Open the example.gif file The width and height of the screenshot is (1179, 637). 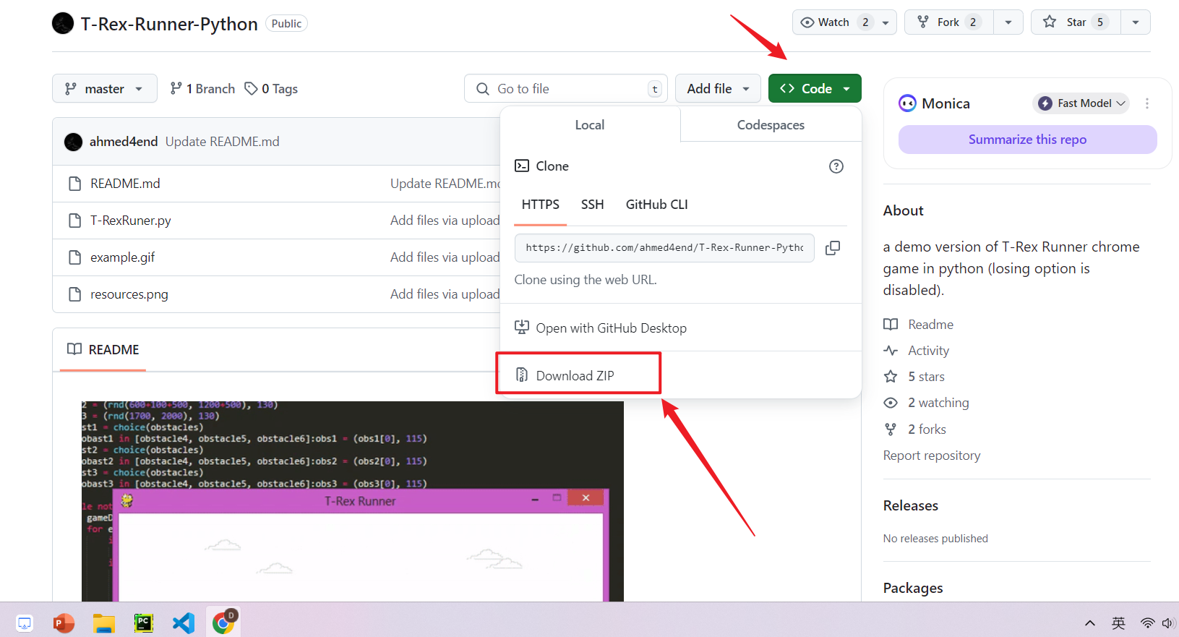click(x=123, y=257)
